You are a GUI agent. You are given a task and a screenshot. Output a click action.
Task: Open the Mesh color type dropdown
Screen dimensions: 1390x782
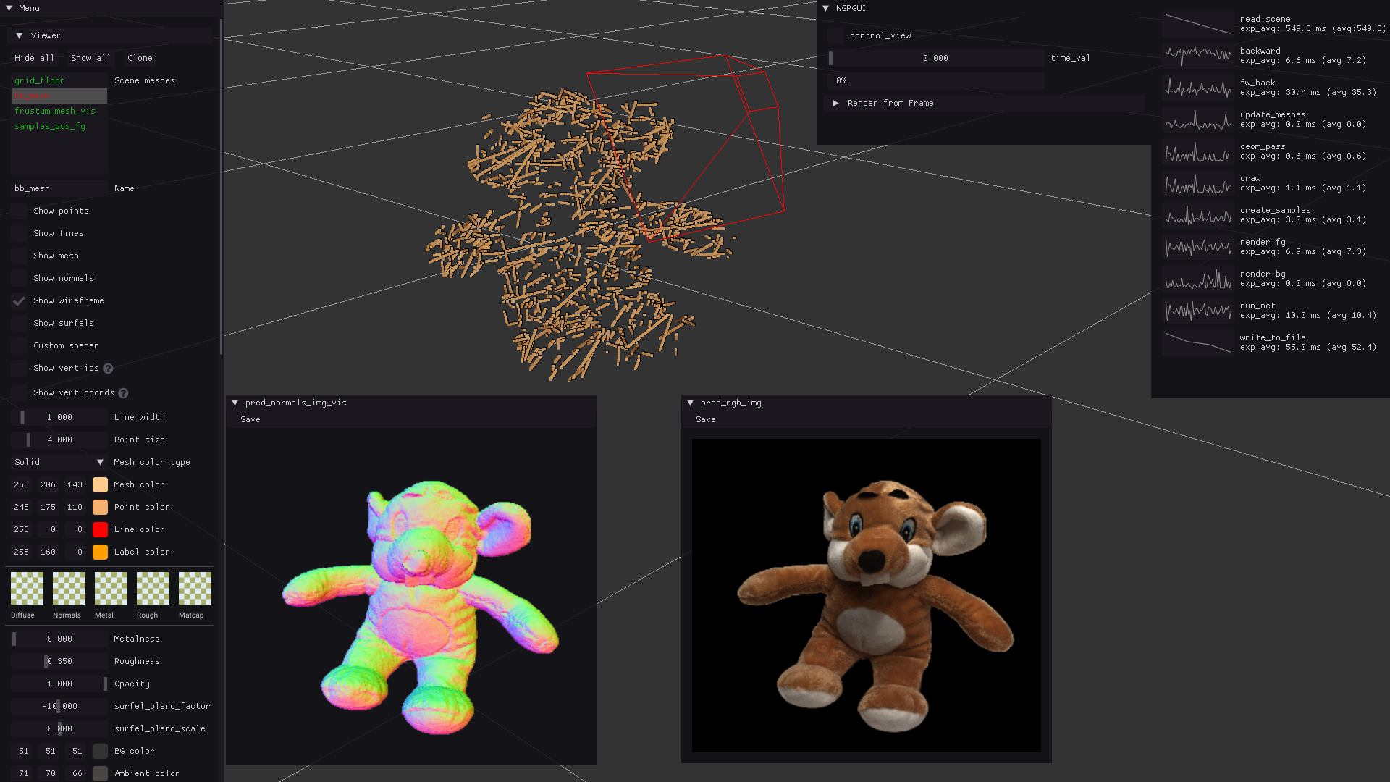(x=59, y=462)
